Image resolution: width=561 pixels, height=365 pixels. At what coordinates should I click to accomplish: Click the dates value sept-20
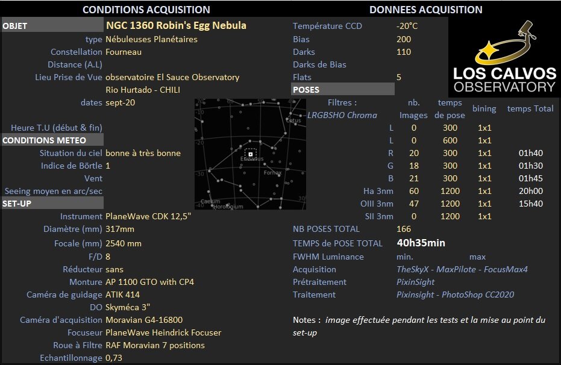pyautogui.click(x=121, y=102)
